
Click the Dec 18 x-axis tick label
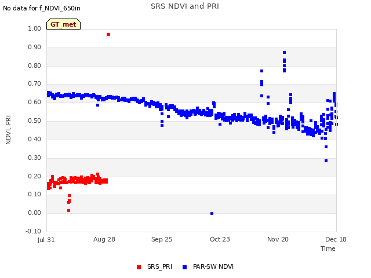336,239
